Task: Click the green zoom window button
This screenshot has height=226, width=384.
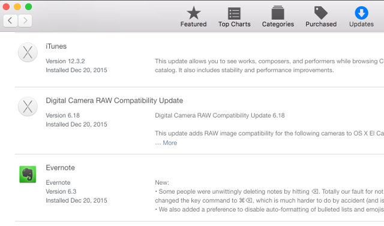Action: 29,7
